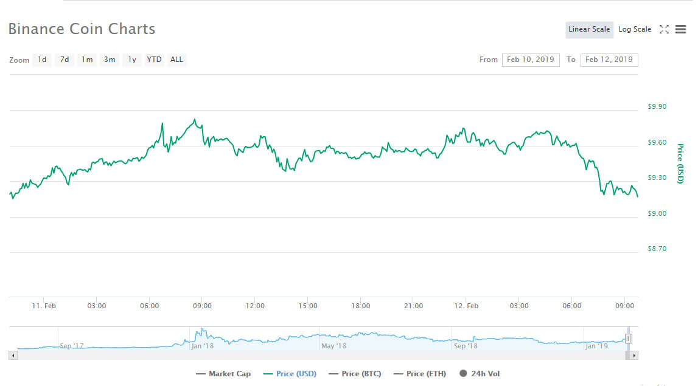Click the 18:00 x-axis label
The width and height of the screenshot is (698, 386).
(x=361, y=306)
